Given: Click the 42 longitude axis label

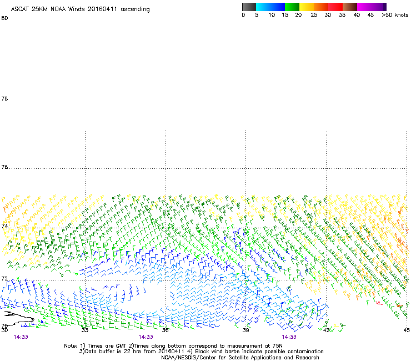Looking at the screenshot, I should [326, 330].
